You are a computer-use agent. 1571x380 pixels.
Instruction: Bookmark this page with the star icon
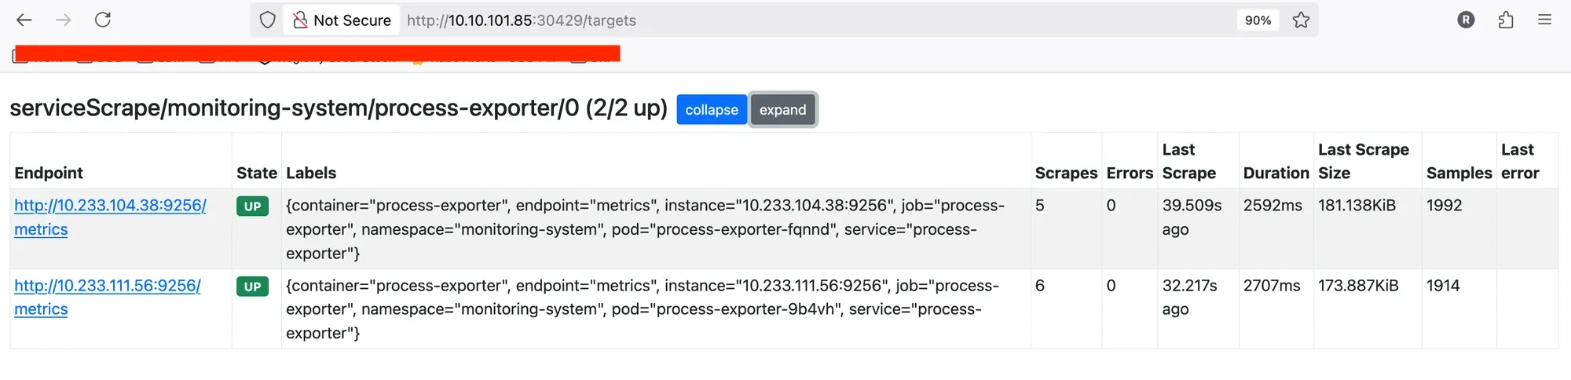[x=1302, y=20]
